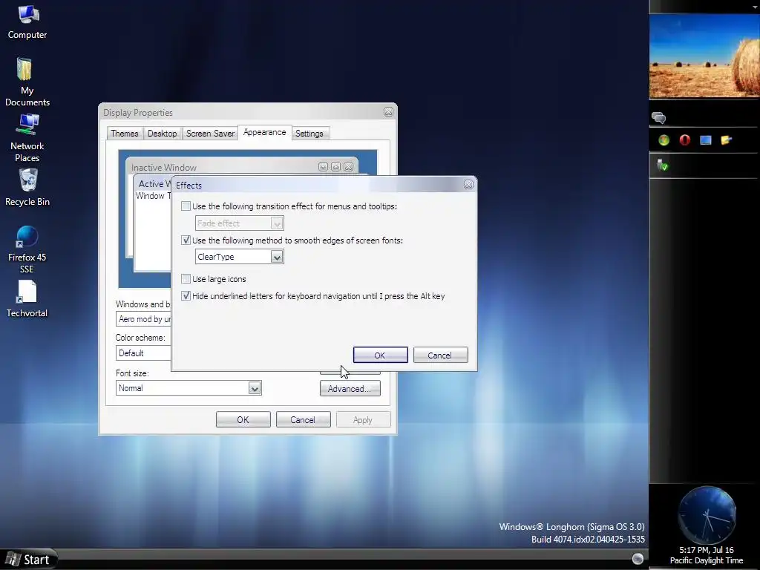Image resolution: width=760 pixels, height=570 pixels.
Task: Click the round orb at taskbar end
Action: (x=638, y=559)
